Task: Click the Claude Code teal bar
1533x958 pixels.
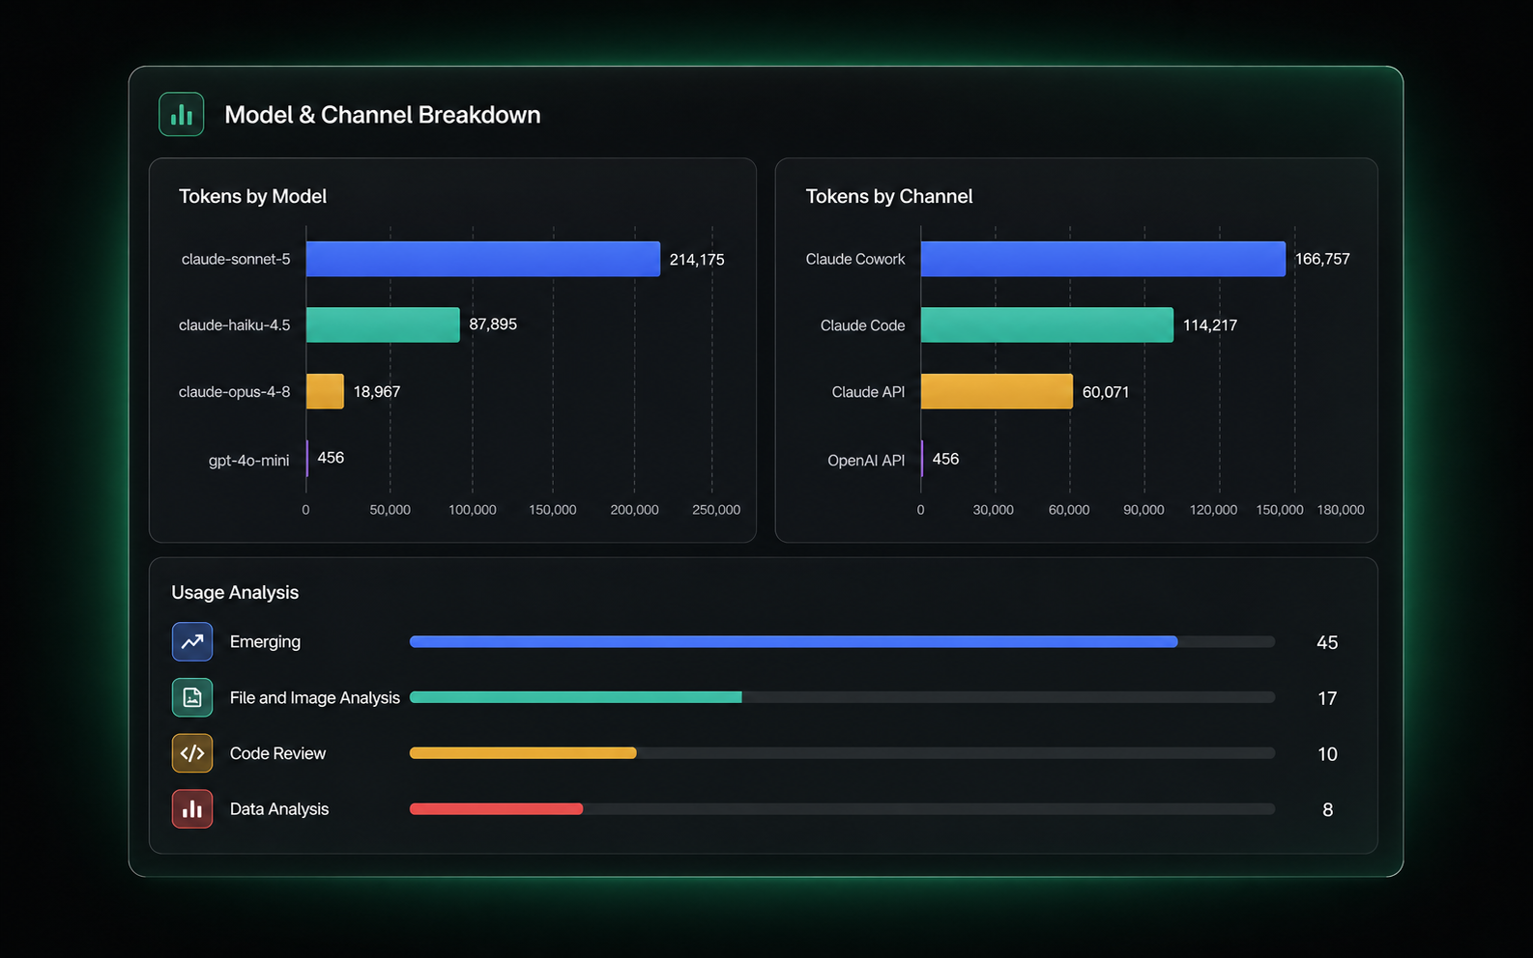Action: click(1047, 324)
